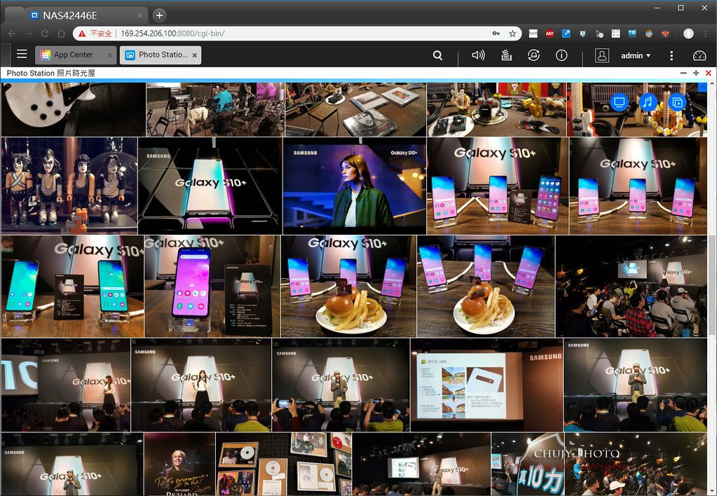Switch to the App Center tab
The height and width of the screenshot is (496, 717).
[x=73, y=55]
